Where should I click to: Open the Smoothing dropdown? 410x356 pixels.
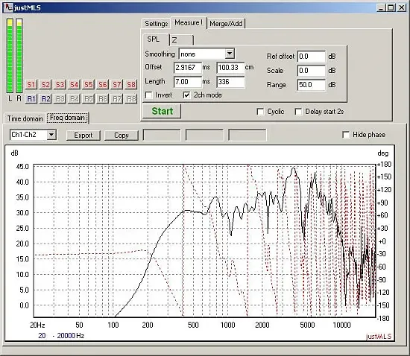(230, 54)
